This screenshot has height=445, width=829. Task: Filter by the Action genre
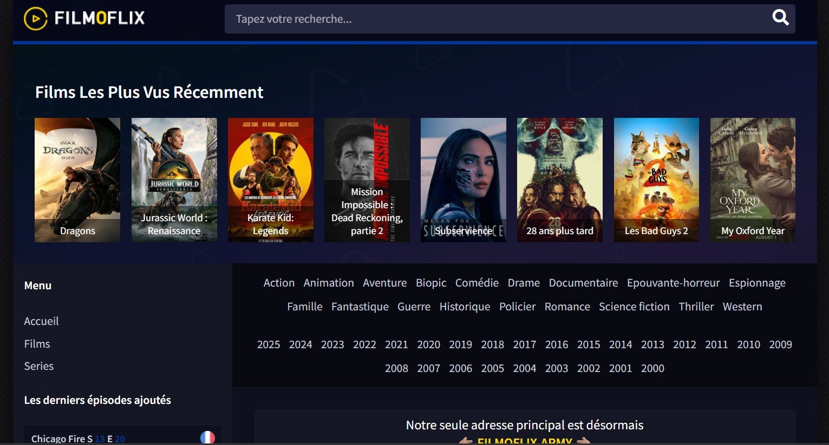click(x=279, y=283)
